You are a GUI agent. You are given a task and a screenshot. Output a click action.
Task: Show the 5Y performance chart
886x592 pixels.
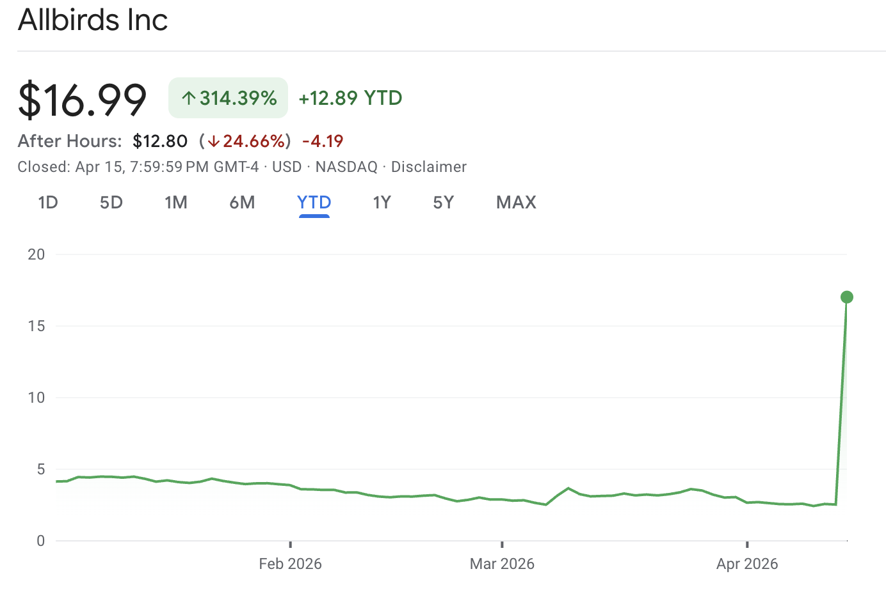pos(443,202)
